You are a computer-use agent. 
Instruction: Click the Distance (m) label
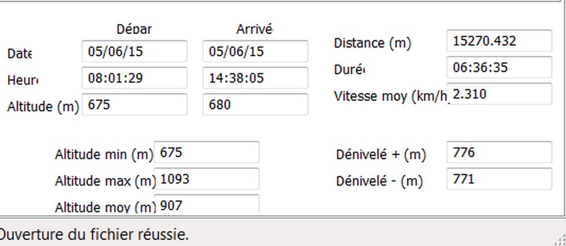coord(372,43)
